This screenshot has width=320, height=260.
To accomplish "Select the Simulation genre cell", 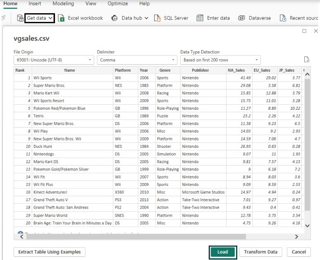I will 168,154.
